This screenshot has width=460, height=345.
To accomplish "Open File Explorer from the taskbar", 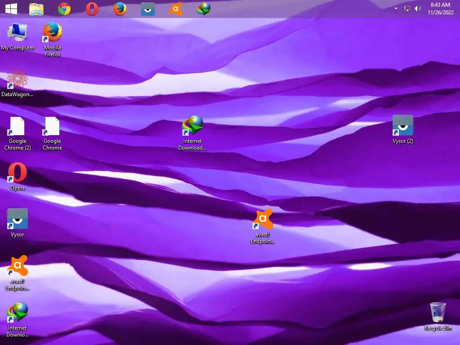I will (x=36, y=9).
